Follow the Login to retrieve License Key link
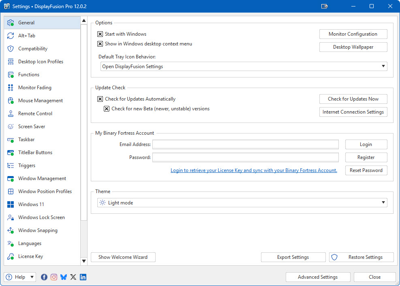 [254, 170]
